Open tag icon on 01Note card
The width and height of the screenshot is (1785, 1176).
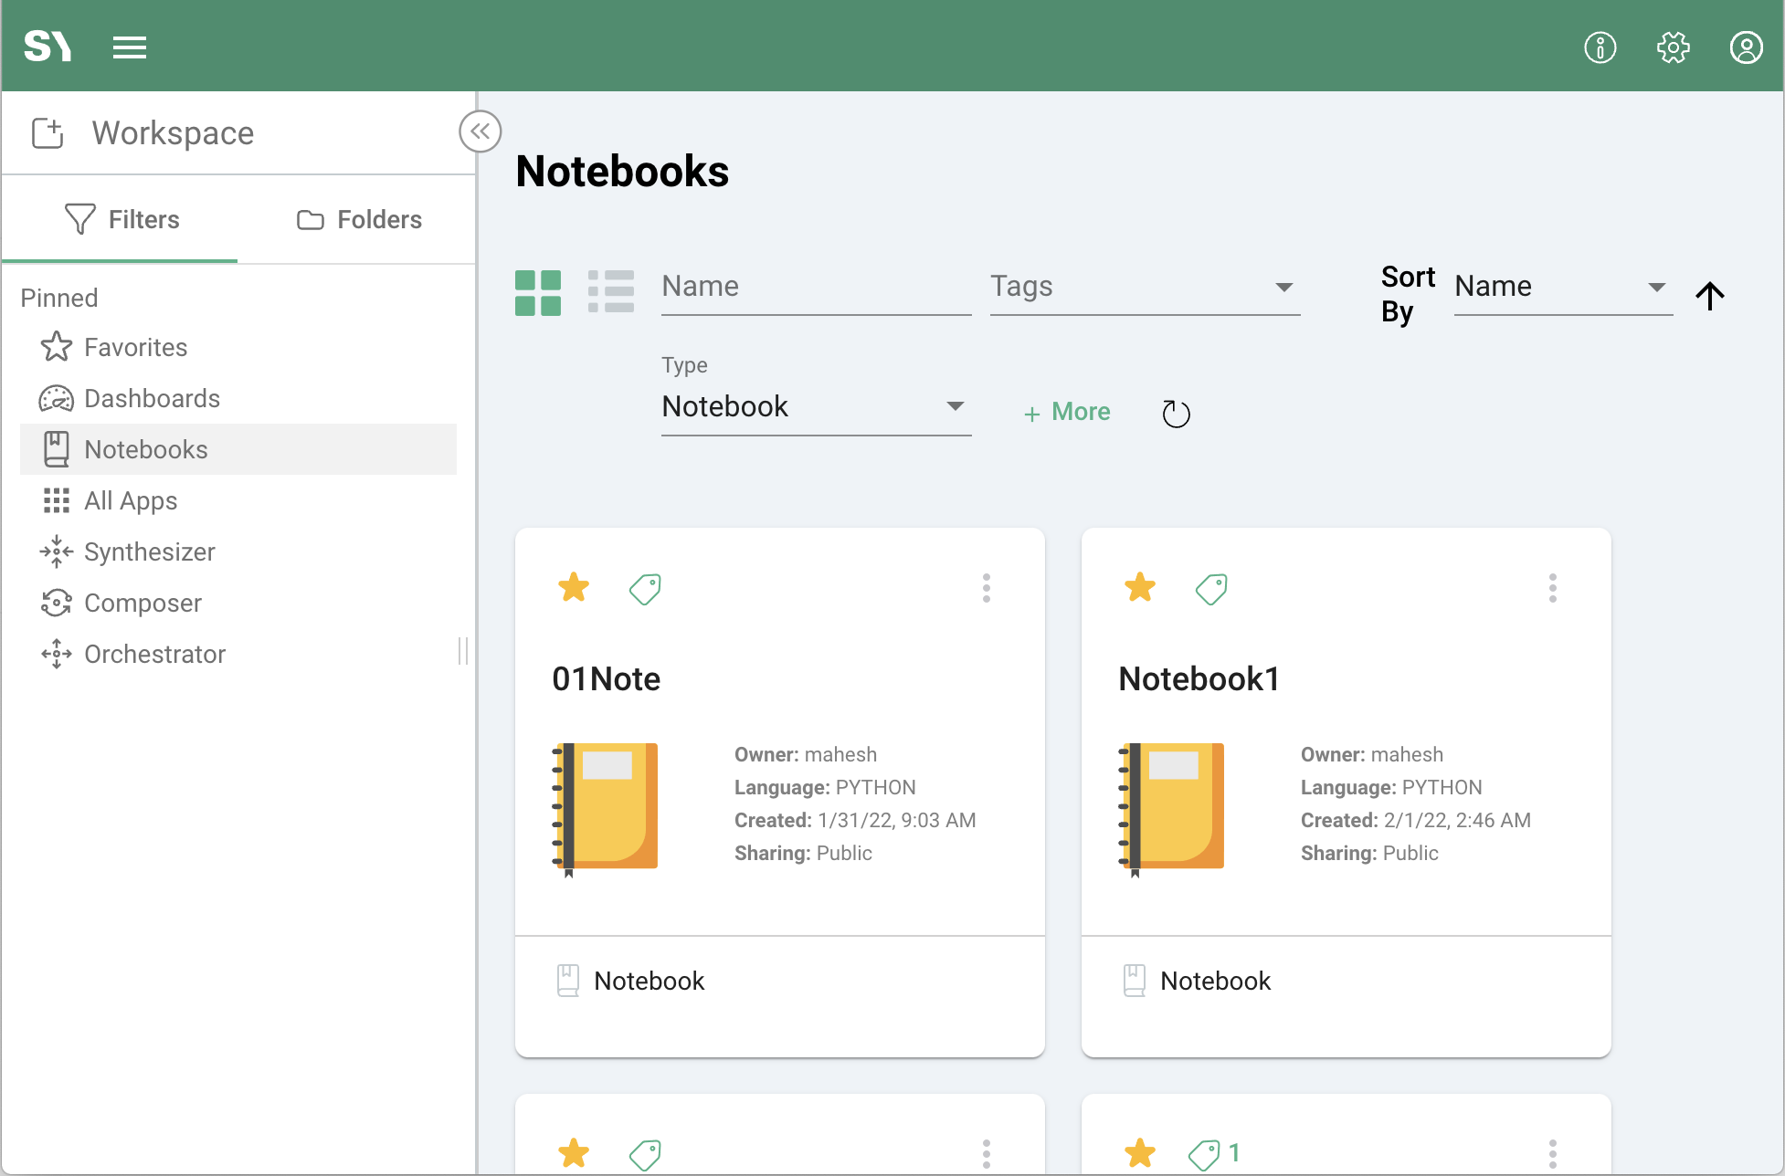pos(645,589)
